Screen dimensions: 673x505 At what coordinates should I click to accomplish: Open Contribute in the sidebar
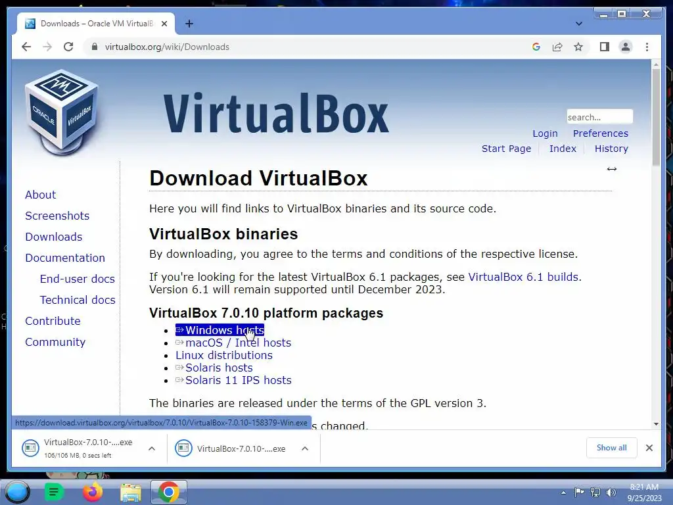[x=53, y=321]
